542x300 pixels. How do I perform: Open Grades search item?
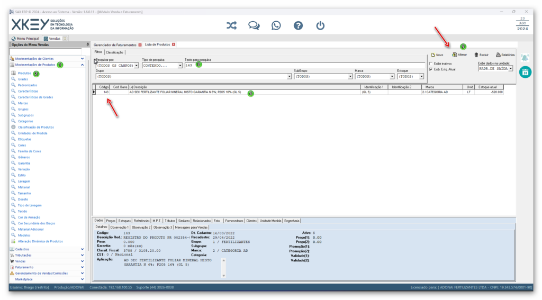click(23, 79)
